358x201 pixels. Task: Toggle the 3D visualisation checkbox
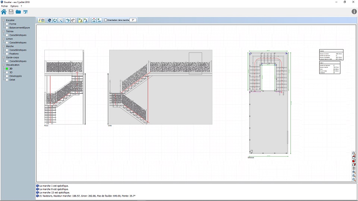point(7,73)
